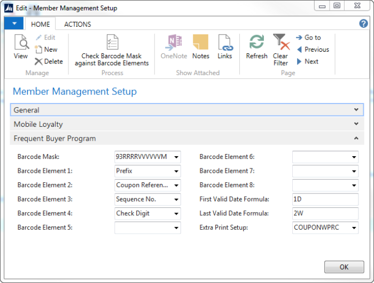Screen dimensions: 374x283
Task: Open the Barcode Element 1 dropdown
Action: click(176, 171)
